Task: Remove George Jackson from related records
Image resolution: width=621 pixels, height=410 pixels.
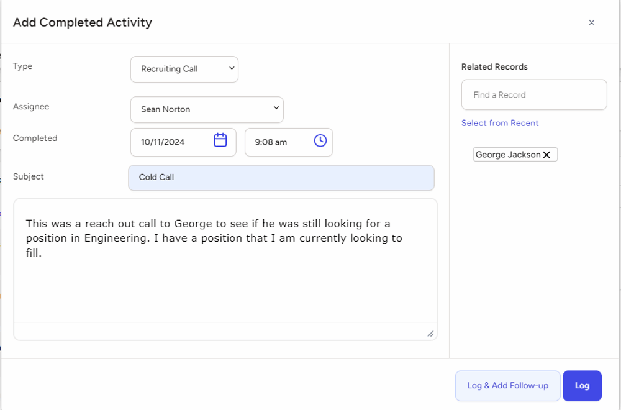Action: click(x=546, y=155)
